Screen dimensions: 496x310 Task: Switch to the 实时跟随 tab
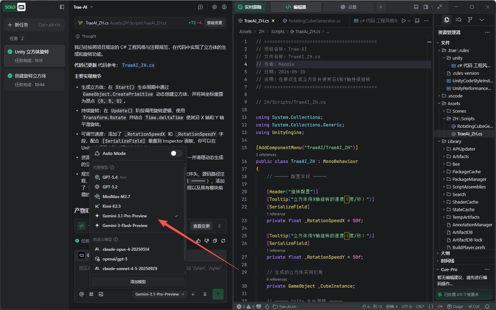(250, 7)
